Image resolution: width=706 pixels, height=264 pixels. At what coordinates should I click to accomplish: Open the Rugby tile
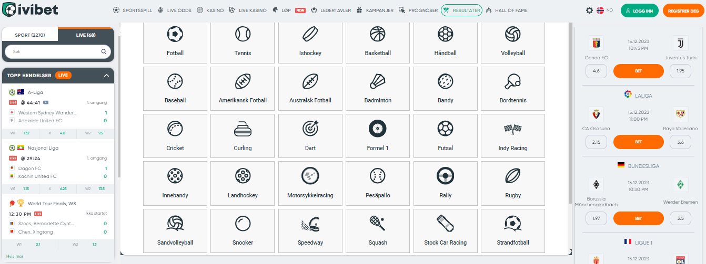(513, 184)
